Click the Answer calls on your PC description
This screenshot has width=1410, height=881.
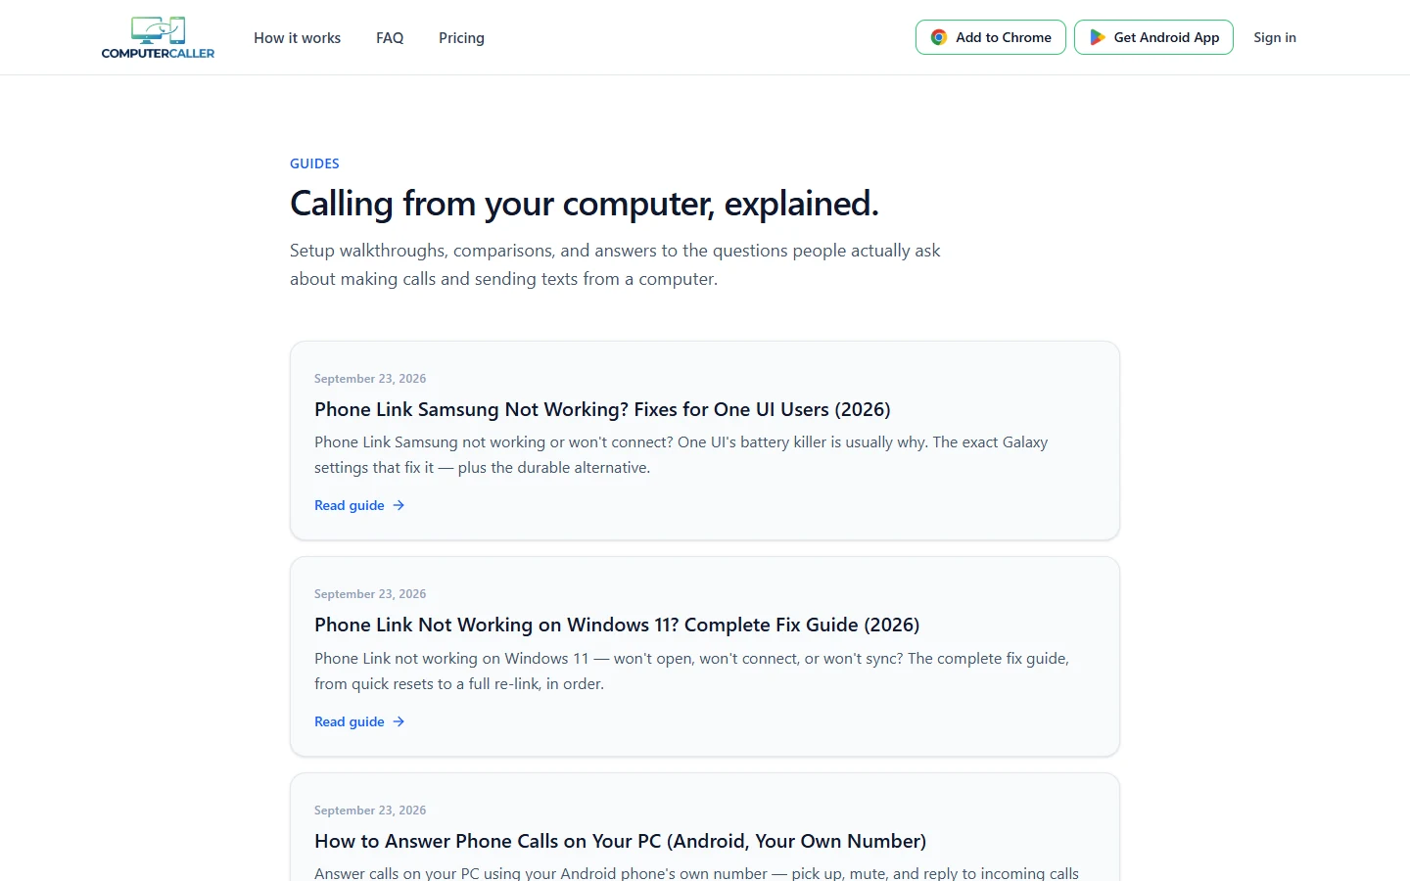point(696,873)
